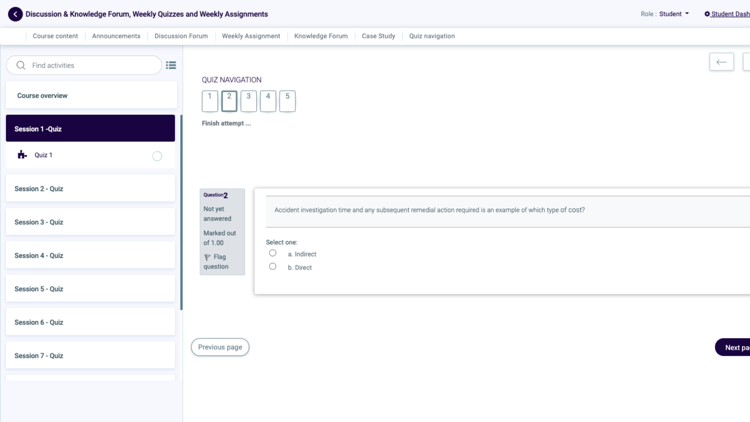This screenshot has width=750, height=422.
Task: Click the left arrow navigation button
Action: point(721,62)
